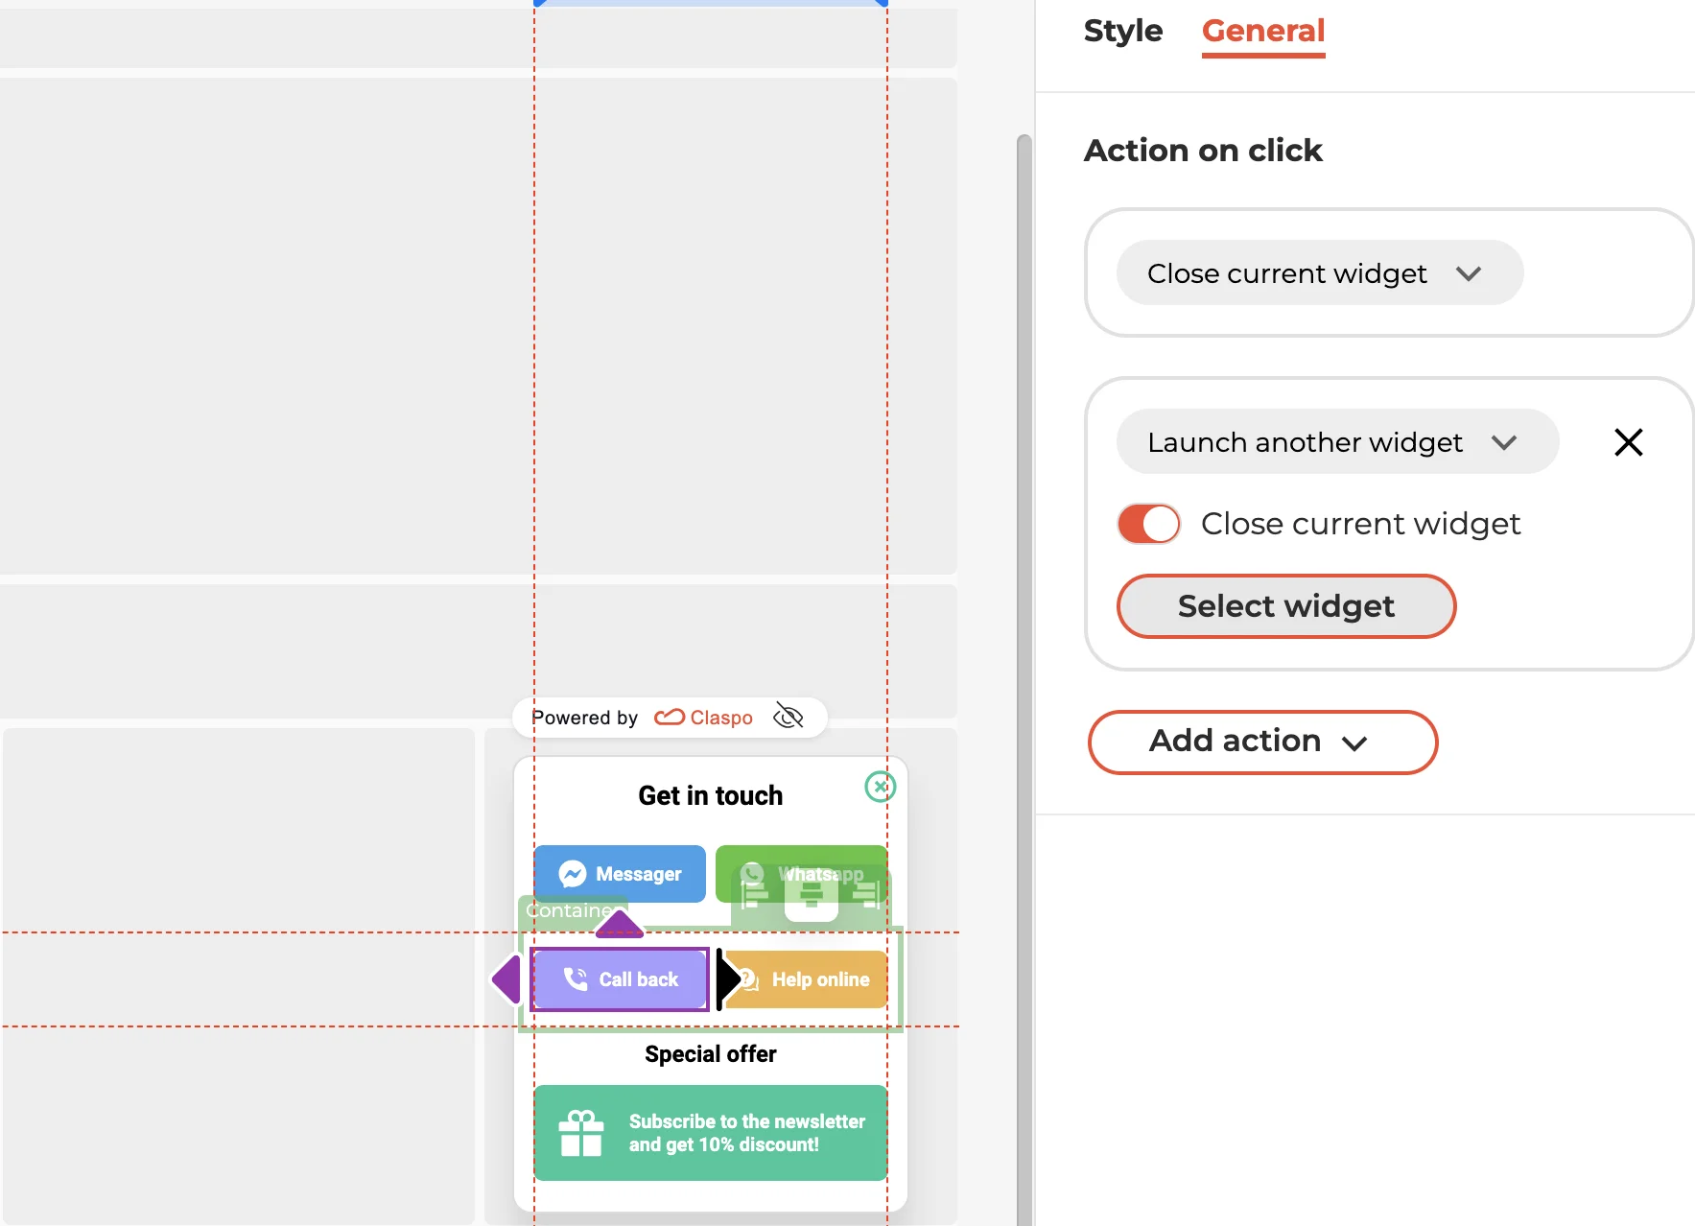Click the Select widget button

pyautogui.click(x=1285, y=605)
